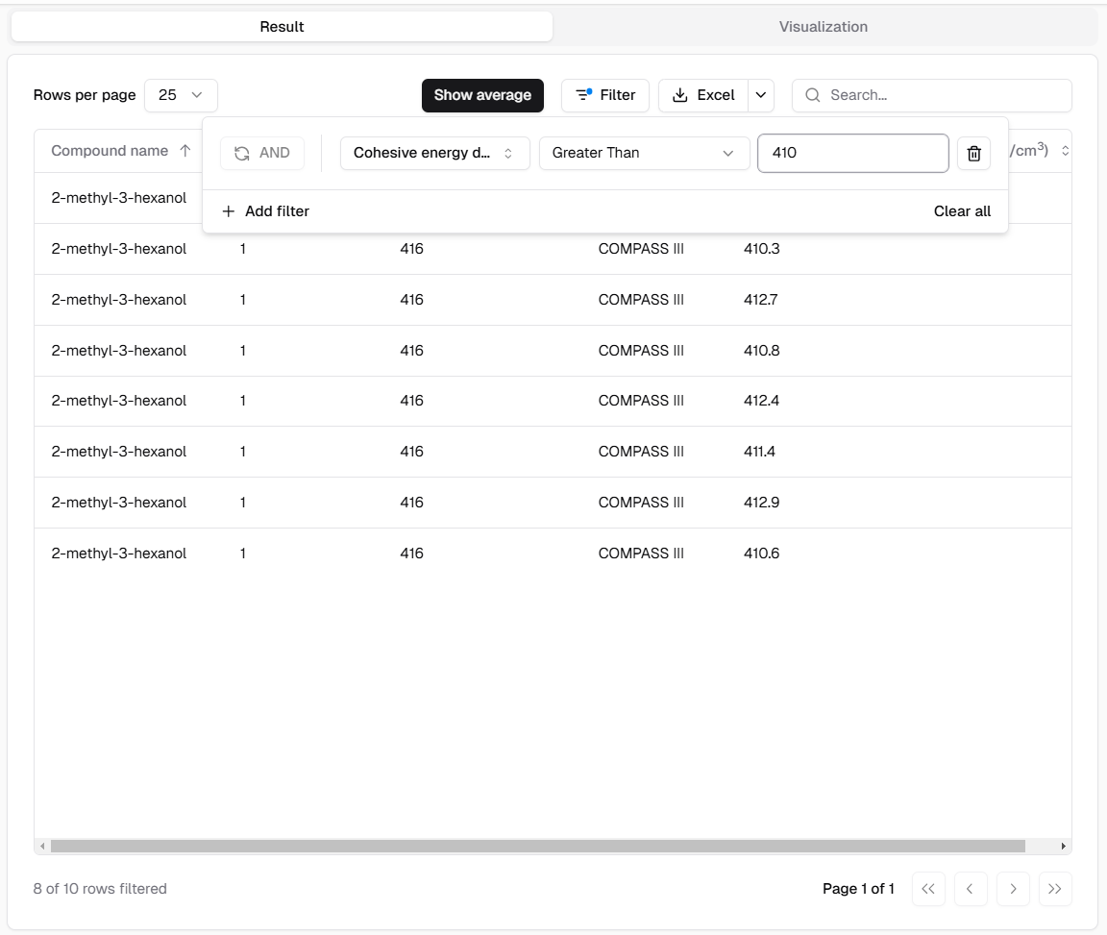Open the Rows per page dropdown
1107x935 pixels.
click(x=181, y=95)
